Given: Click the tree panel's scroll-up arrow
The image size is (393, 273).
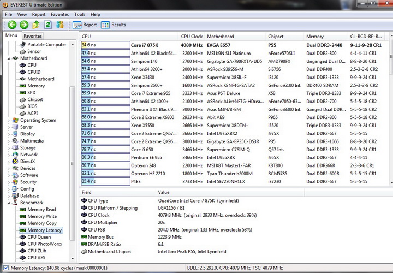Looking at the screenshot, I should [73, 45].
